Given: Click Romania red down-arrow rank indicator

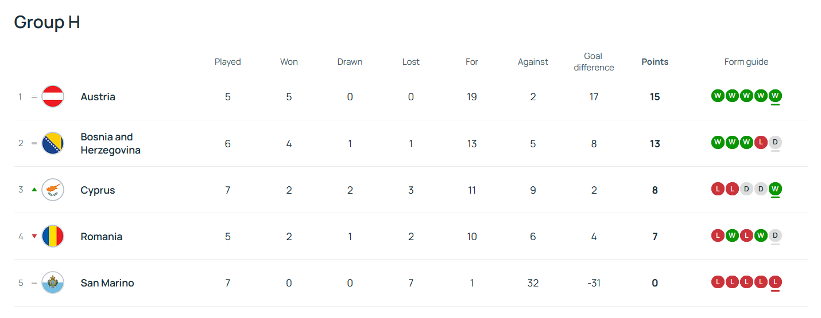Looking at the screenshot, I should click(x=34, y=236).
